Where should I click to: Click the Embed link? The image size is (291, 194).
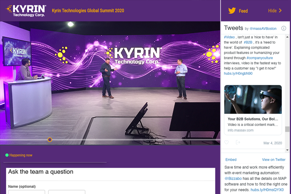pos(231,160)
